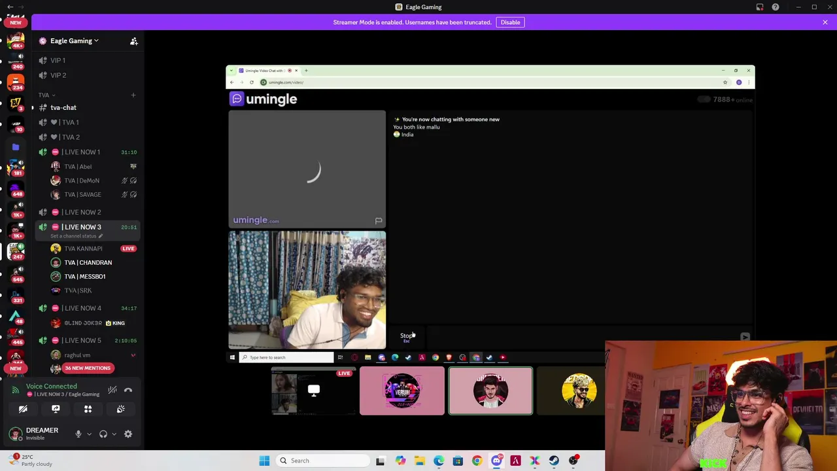
Task: Open microphone input options arrow
Action: pyautogui.click(x=89, y=434)
